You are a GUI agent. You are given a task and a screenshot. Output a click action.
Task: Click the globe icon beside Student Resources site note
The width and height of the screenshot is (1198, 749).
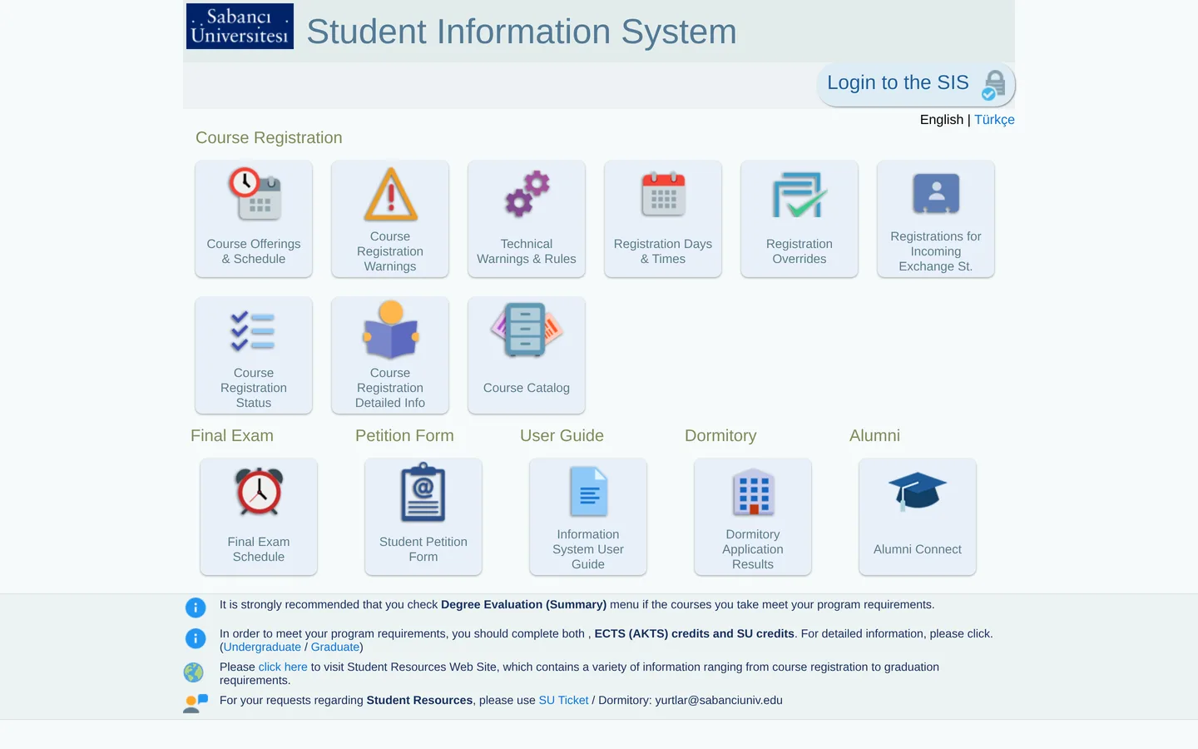pyautogui.click(x=194, y=672)
